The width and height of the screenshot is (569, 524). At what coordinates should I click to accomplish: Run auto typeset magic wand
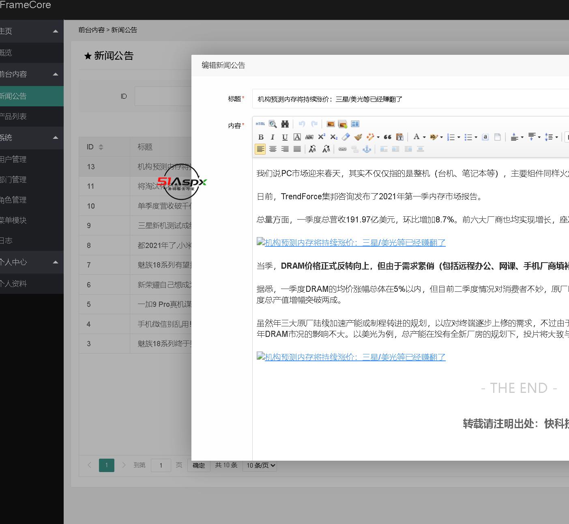(x=370, y=137)
